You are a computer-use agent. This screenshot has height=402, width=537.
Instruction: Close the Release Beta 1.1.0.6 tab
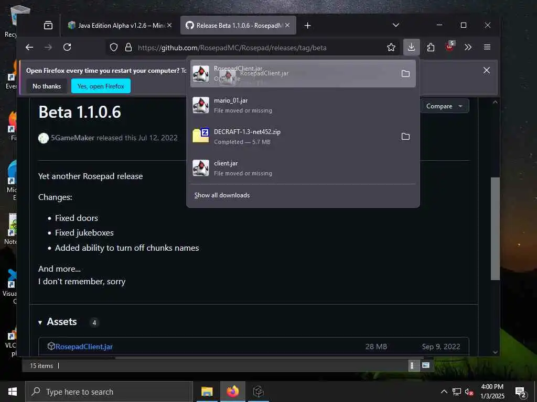[x=287, y=25]
